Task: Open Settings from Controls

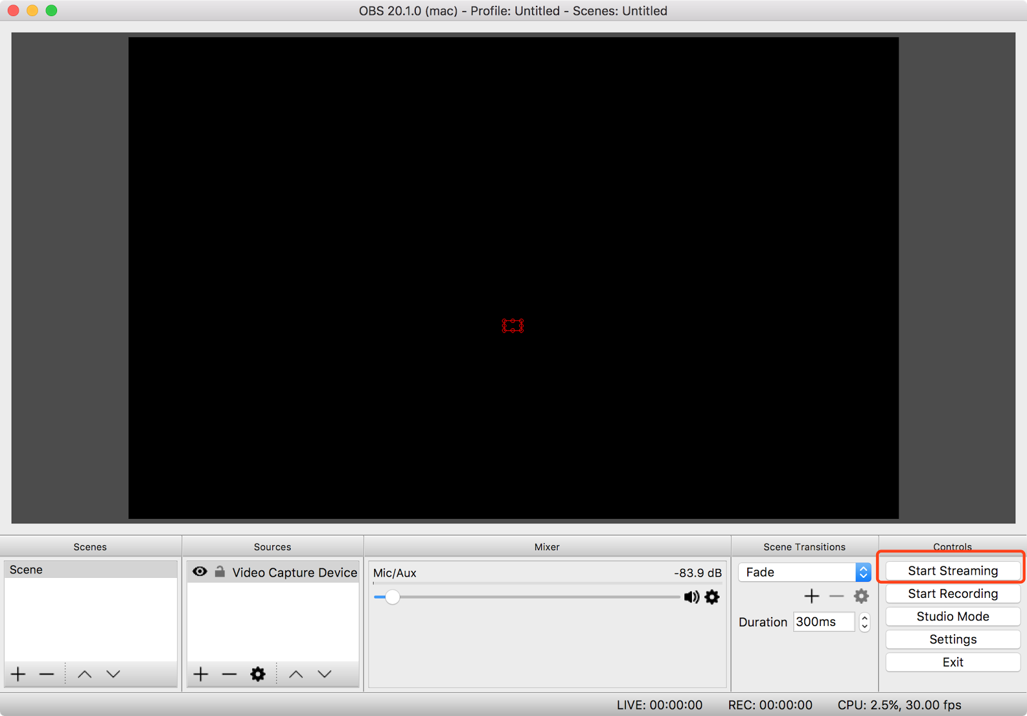Action: 953,640
